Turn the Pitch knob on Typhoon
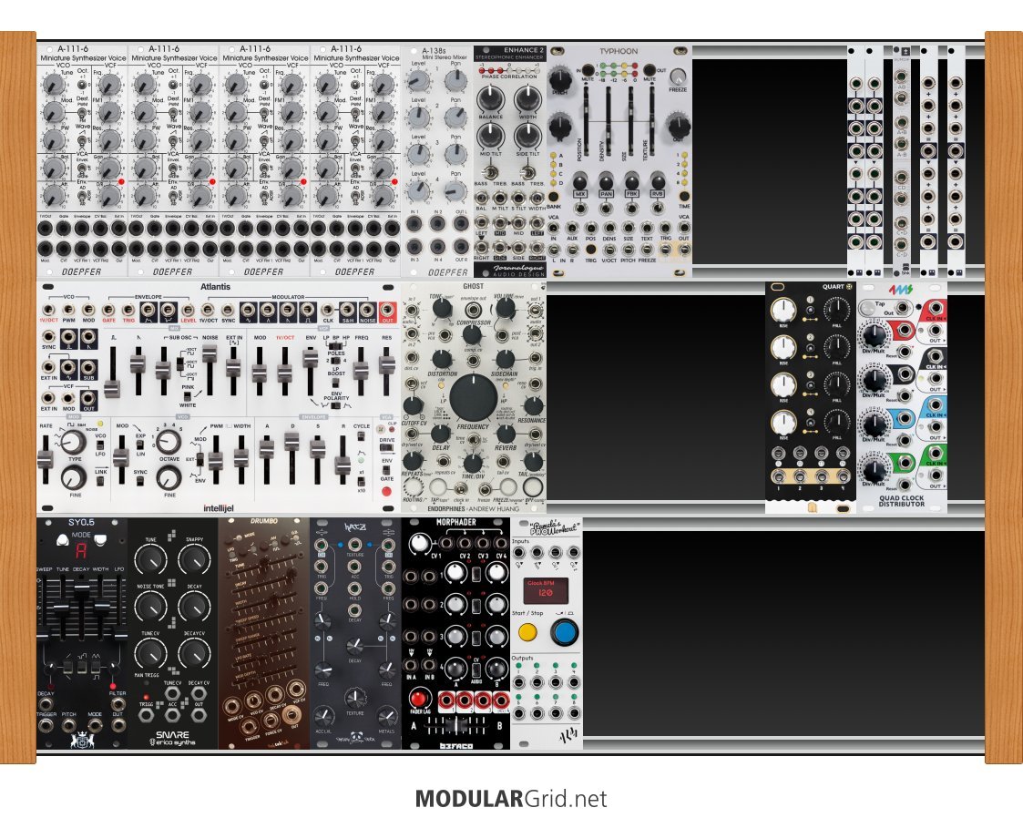The height and width of the screenshot is (818, 1023). click(559, 80)
